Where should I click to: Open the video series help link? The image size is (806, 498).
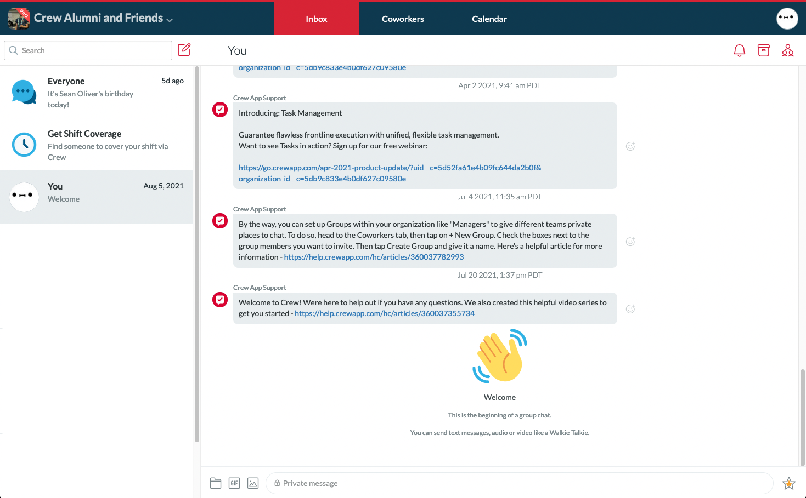pos(385,313)
